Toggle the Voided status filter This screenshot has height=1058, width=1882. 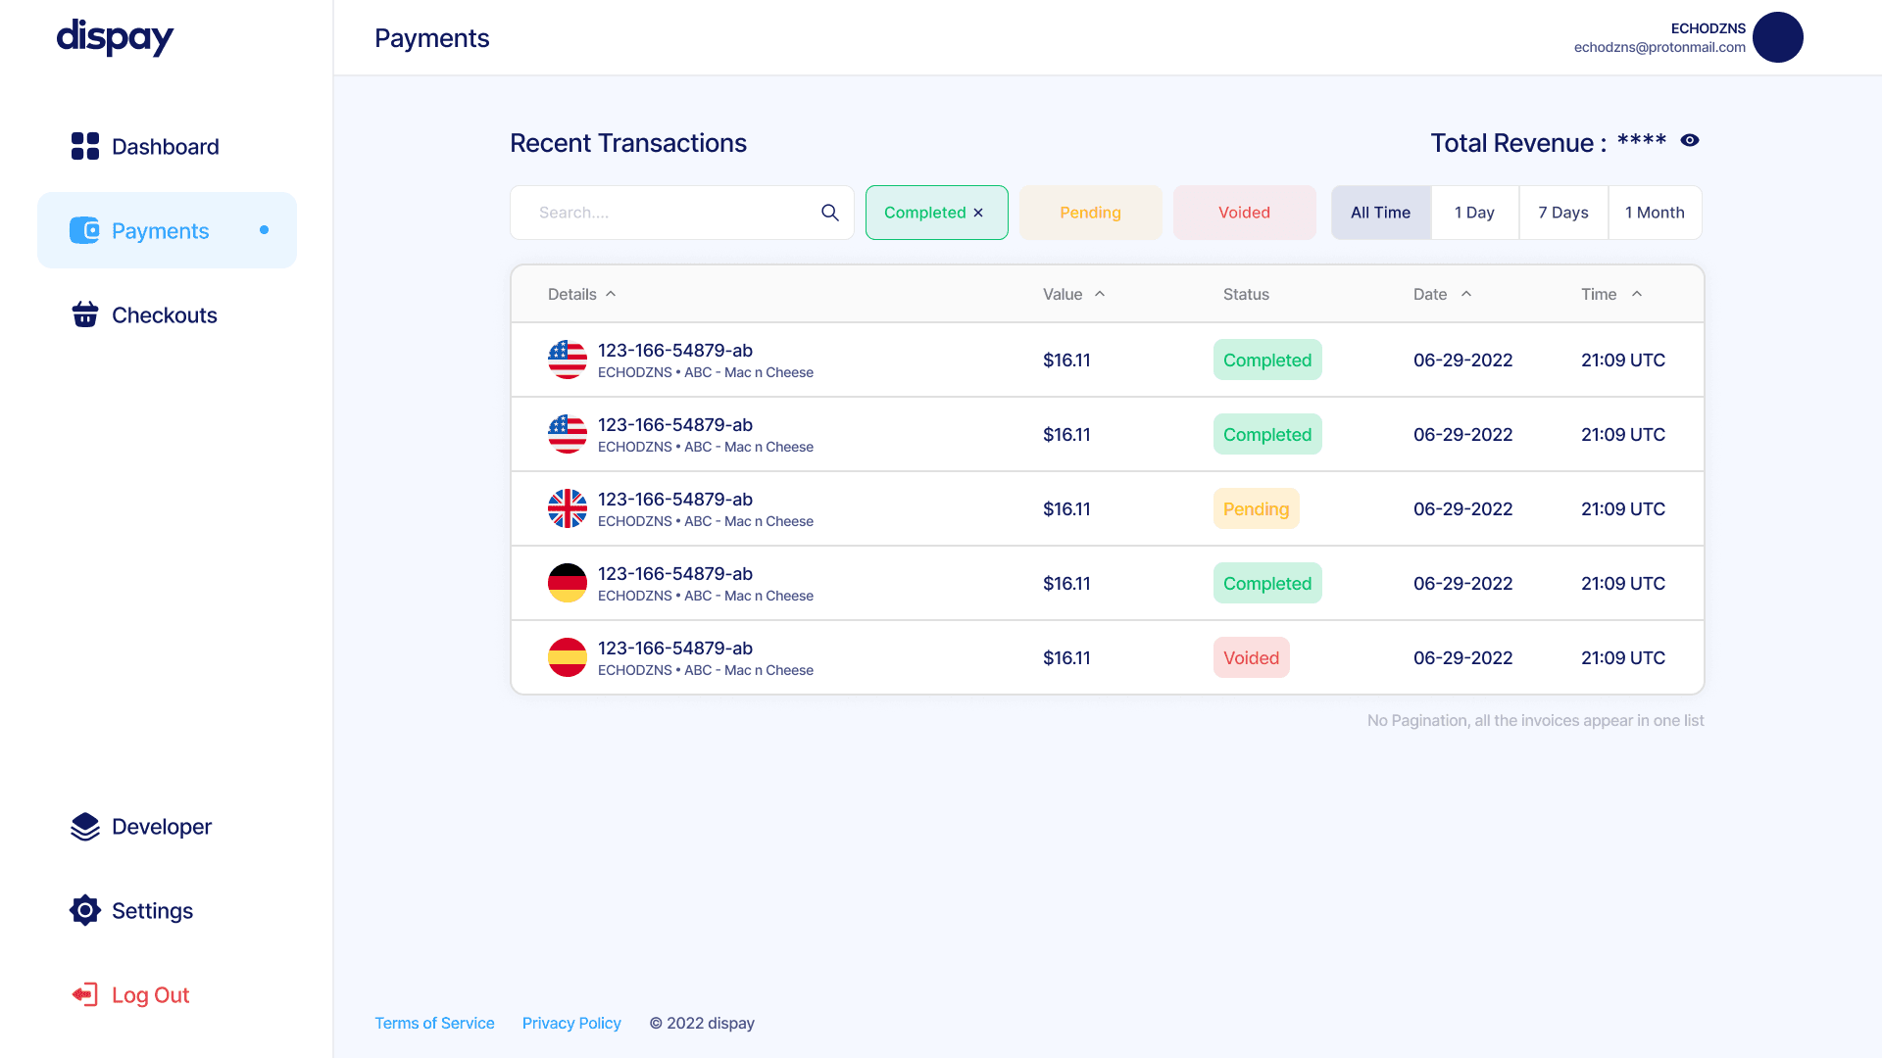(x=1244, y=213)
